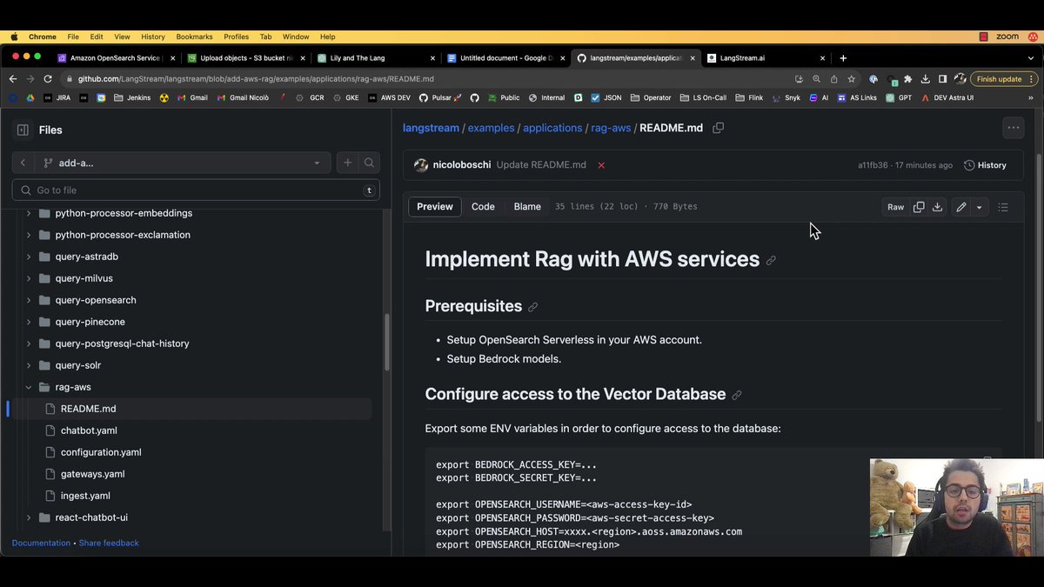Open the three-dot more options menu
1044x587 pixels.
pos(1013,128)
